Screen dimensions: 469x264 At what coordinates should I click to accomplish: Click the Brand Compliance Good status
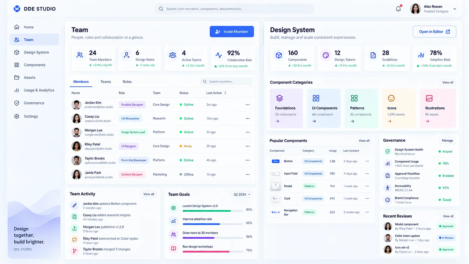[445, 200]
